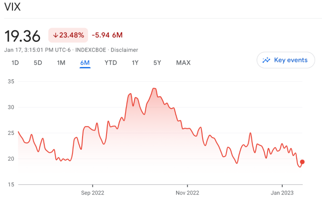Select the 5Y time range

(x=157, y=63)
